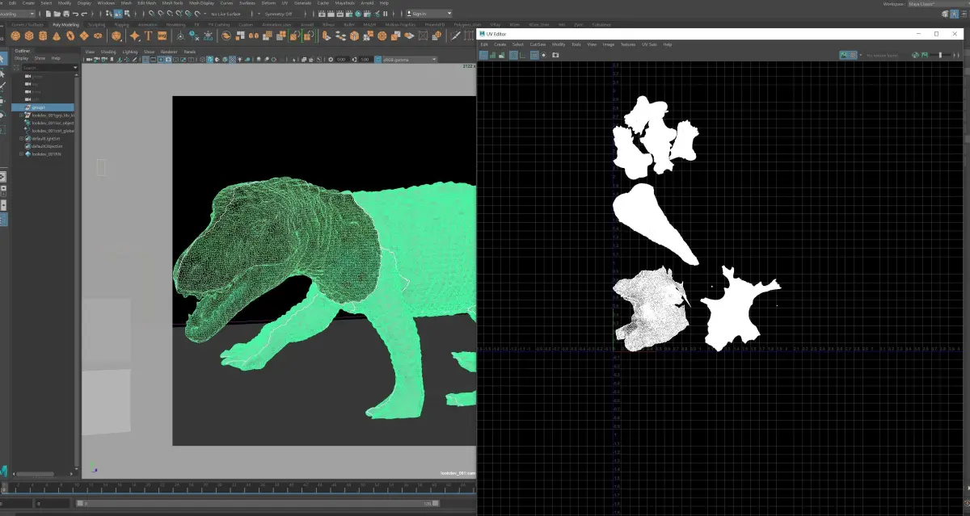Click the polygon cone shelf icon
The height and width of the screenshot is (516, 970).
pyautogui.click(x=56, y=36)
